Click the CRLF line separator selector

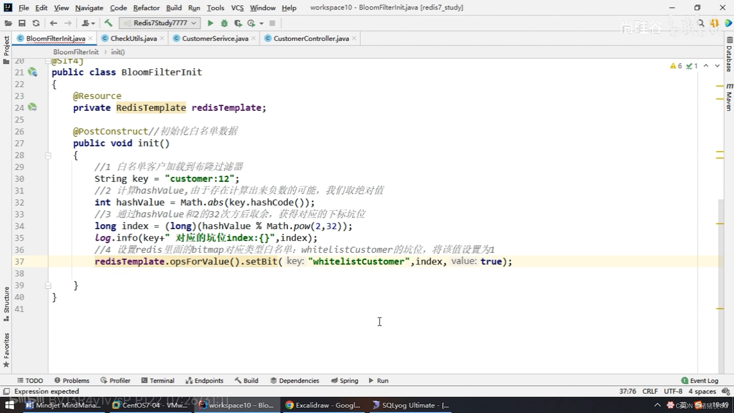650,392
